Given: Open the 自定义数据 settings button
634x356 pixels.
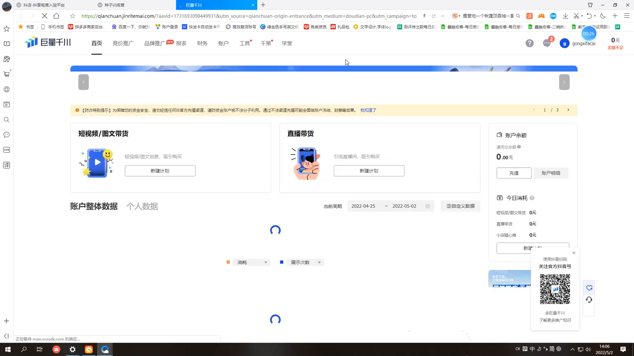Looking at the screenshot, I should pyautogui.click(x=460, y=206).
